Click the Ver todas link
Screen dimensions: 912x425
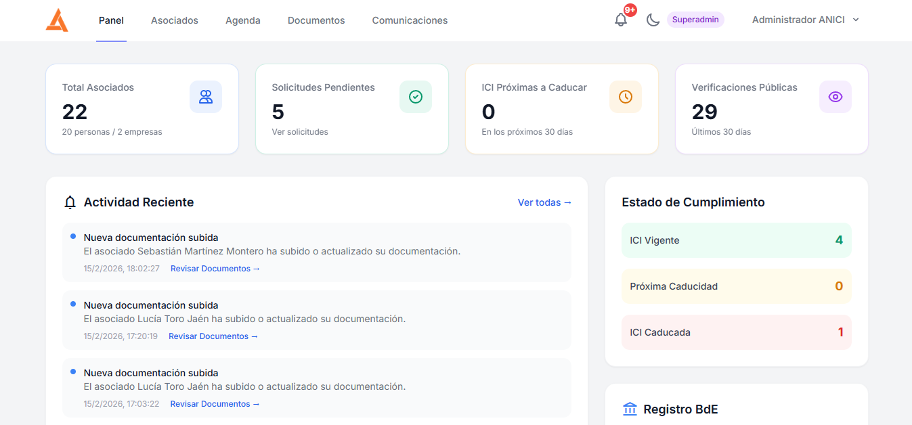click(x=544, y=202)
